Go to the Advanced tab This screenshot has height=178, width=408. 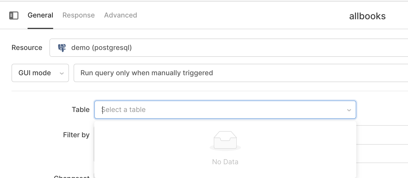pyautogui.click(x=120, y=15)
